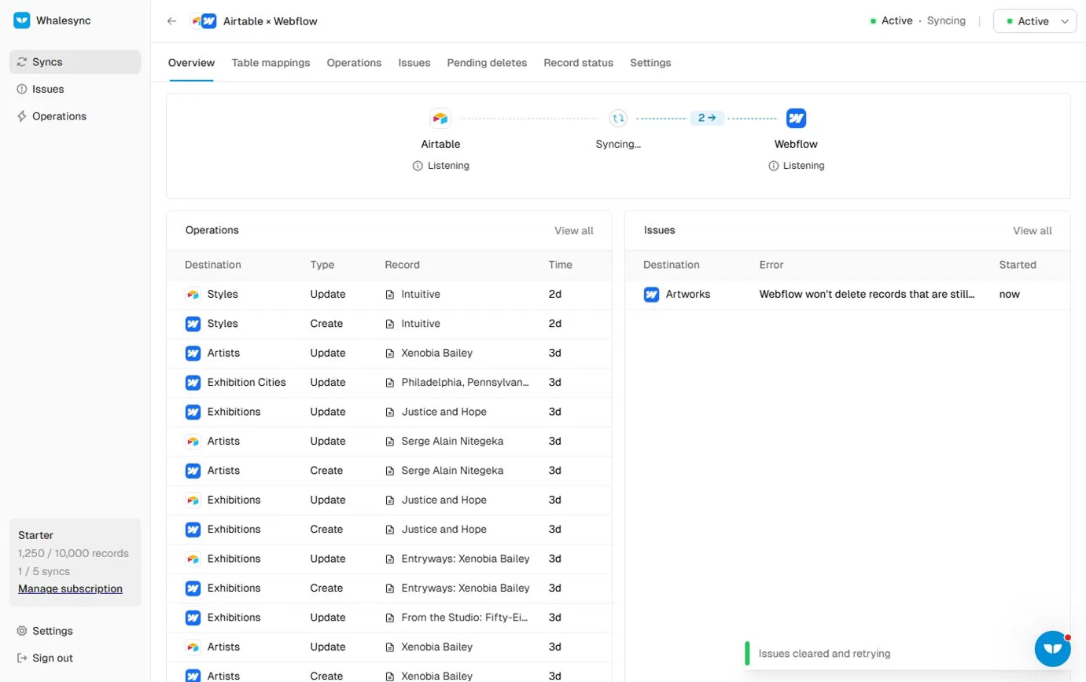Select Issues in the sidebar

pyautogui.click(x=75, y=89)
